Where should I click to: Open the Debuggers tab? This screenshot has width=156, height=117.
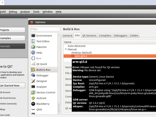pyautogui.click(x=121, y=35)
